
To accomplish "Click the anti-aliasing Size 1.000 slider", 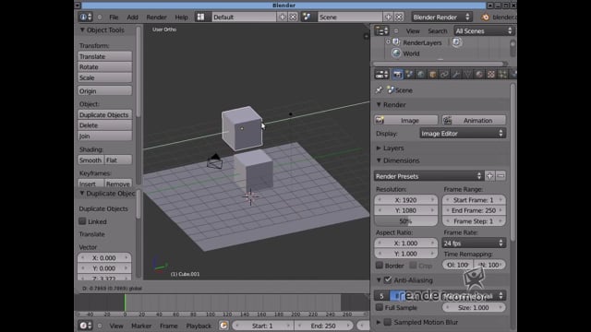I will coord(474,307).
